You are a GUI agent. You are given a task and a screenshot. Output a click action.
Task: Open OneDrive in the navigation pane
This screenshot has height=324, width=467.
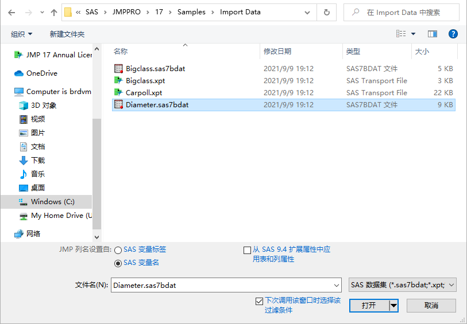tap(36, 73)
